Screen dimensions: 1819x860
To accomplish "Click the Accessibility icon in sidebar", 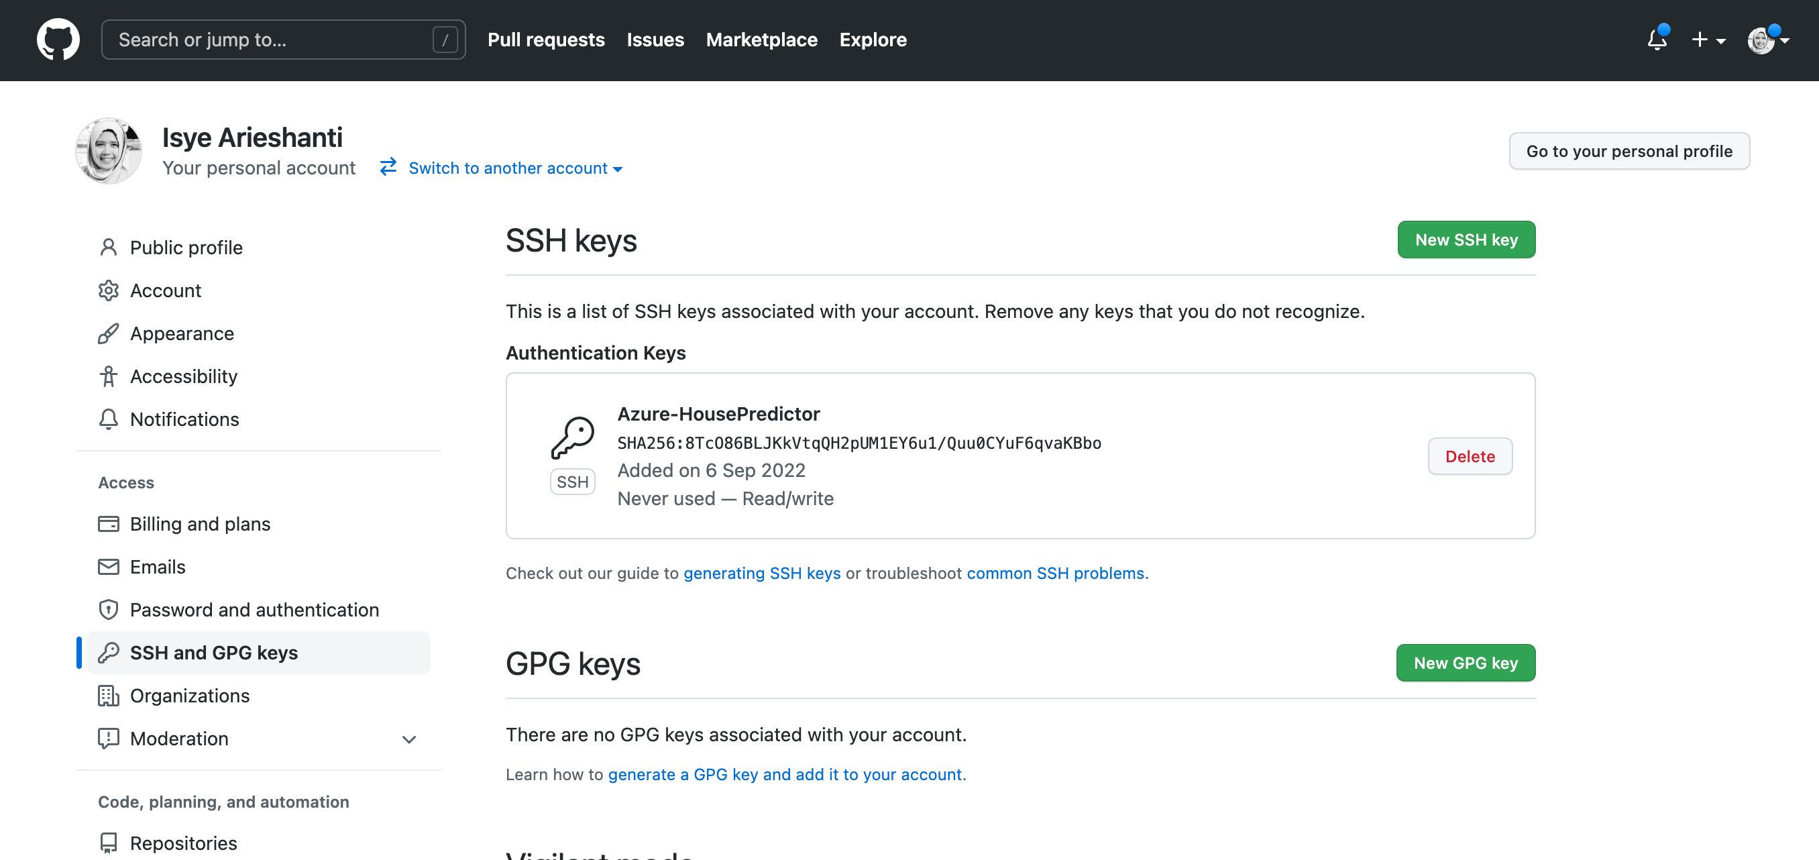I will [109, 376].
